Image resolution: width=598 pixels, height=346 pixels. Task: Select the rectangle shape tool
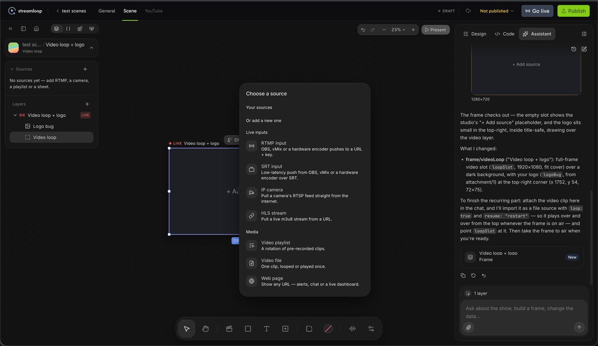pyautogui.click(x=248, y=329)
